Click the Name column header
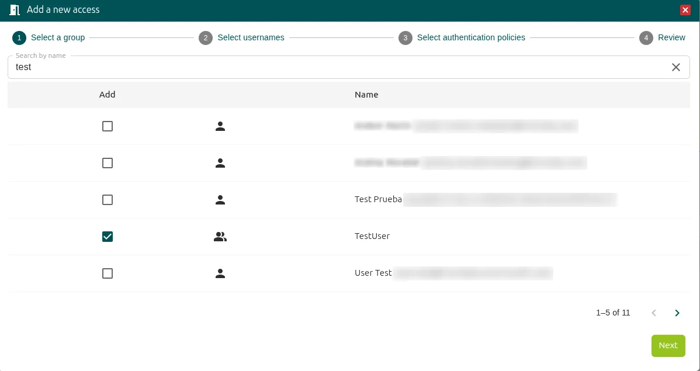Image resolution: width=700 pixels, height=371 pixels. (x=366, y=95)
